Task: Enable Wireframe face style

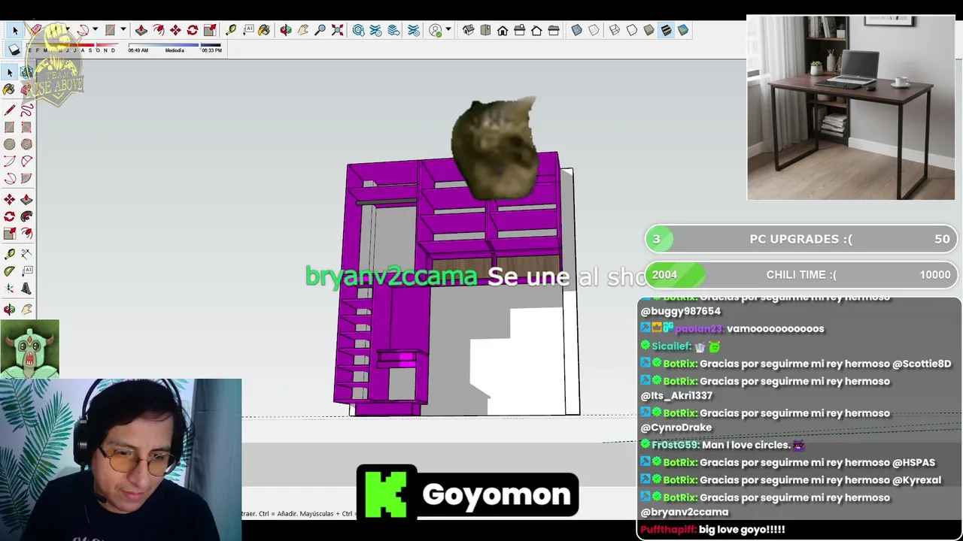Action: click(615, 30)
